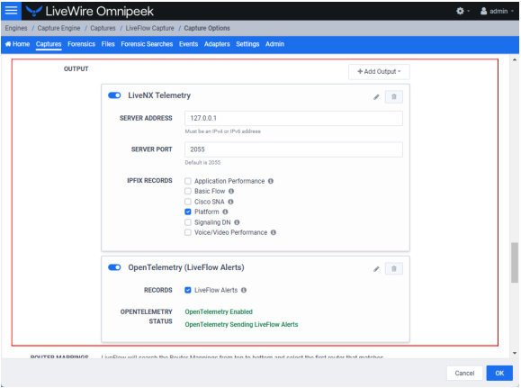Edit the OpenTelemetry output name
The height and width of the screenshot is (388, 521).
376,269
